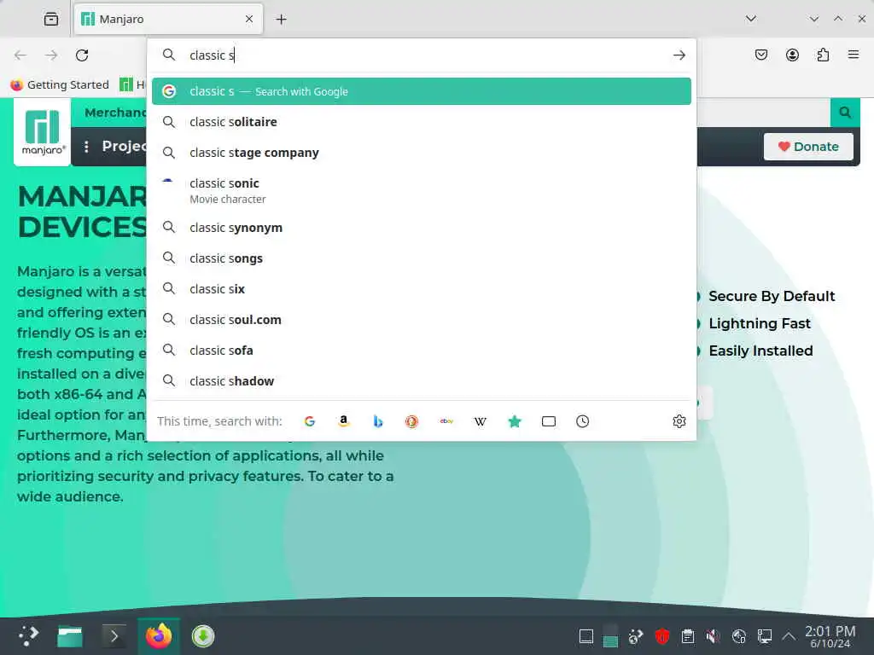Open the KDE application launcher
Image resolution: width=874 pixels, height=655 pixels.
pyautogui.click(x=28, y=636)
